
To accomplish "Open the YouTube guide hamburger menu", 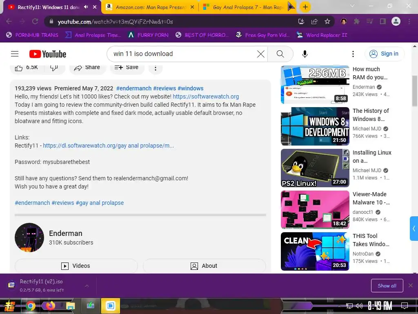I will [15, 54].
